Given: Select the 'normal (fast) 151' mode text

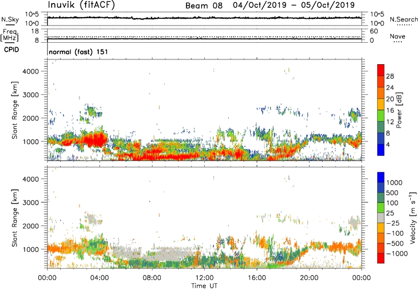Looking at the screenshot, I should [78, 52].
